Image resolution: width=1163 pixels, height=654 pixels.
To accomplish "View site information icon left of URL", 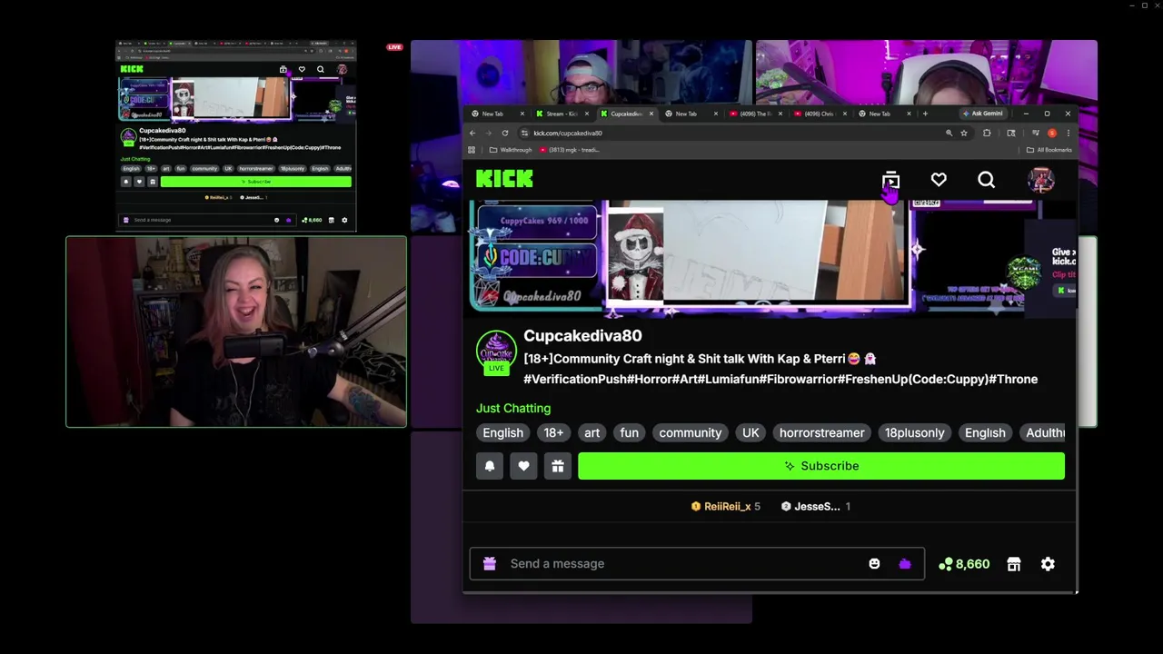I will [525, 133].
